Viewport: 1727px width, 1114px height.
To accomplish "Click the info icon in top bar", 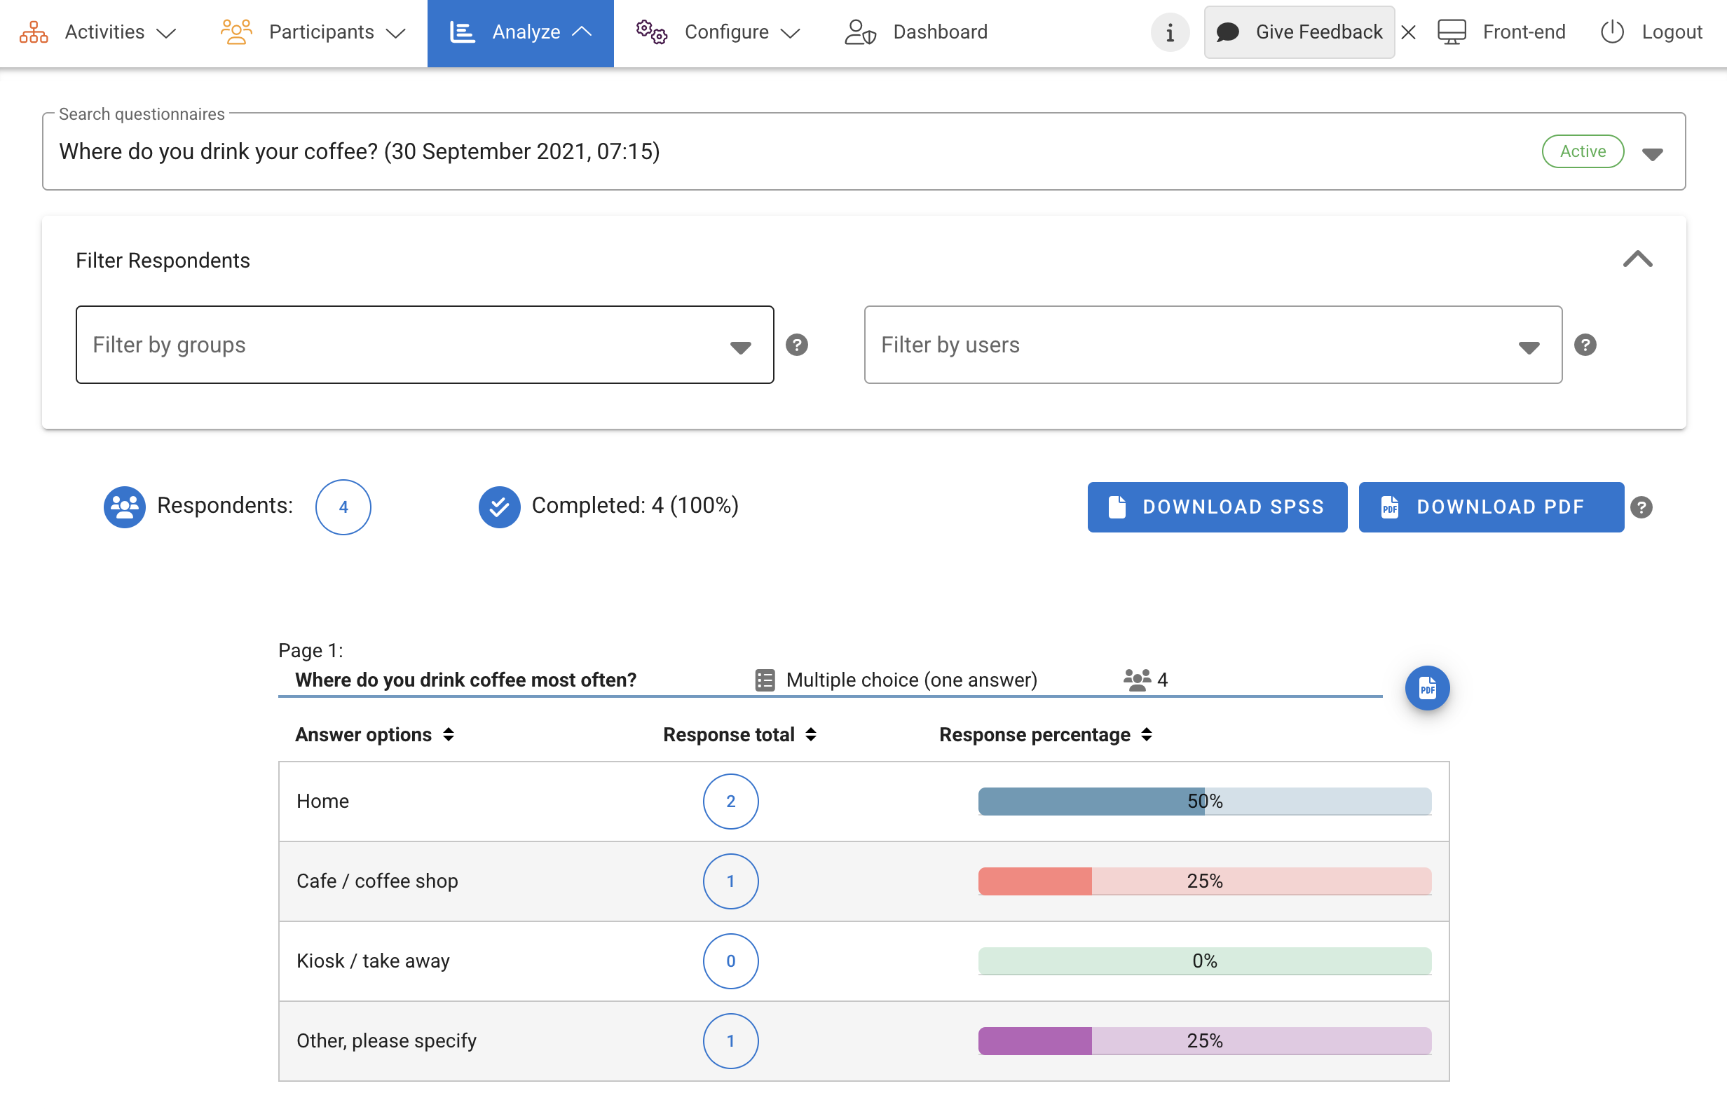I will click(x=1169, y=32).
